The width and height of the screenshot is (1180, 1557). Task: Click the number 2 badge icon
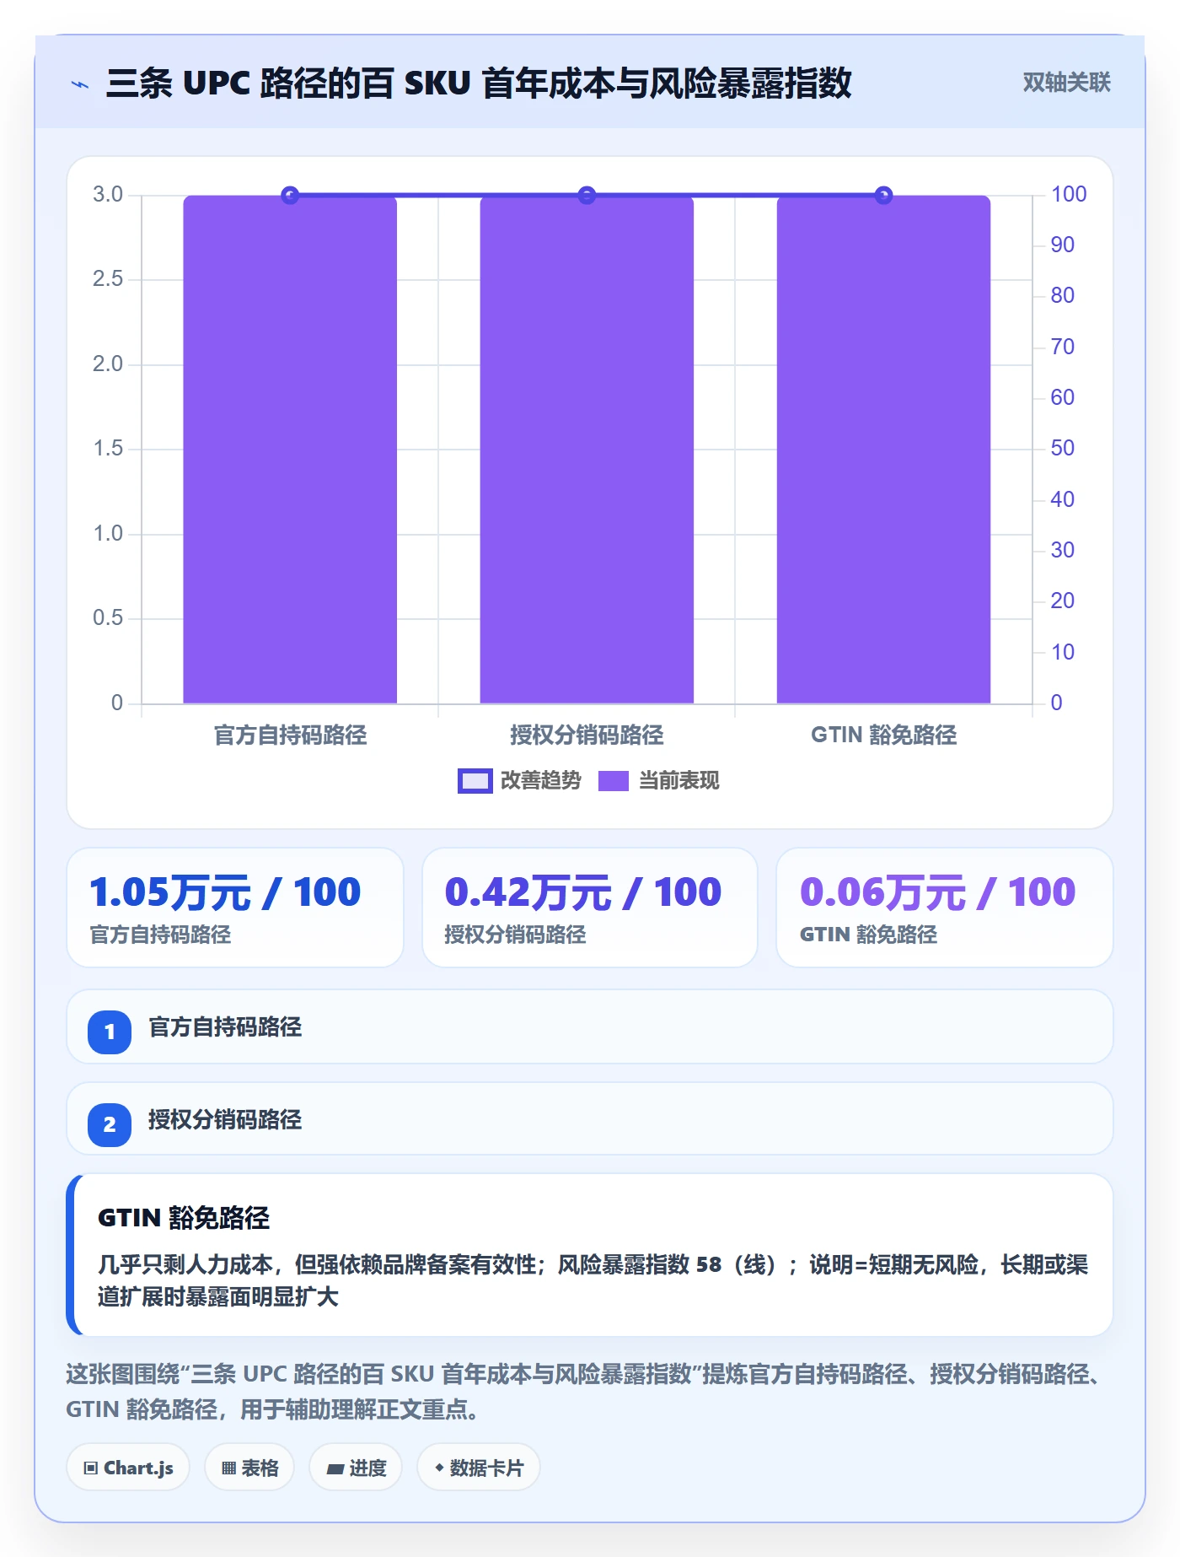tap(110, 1124)
